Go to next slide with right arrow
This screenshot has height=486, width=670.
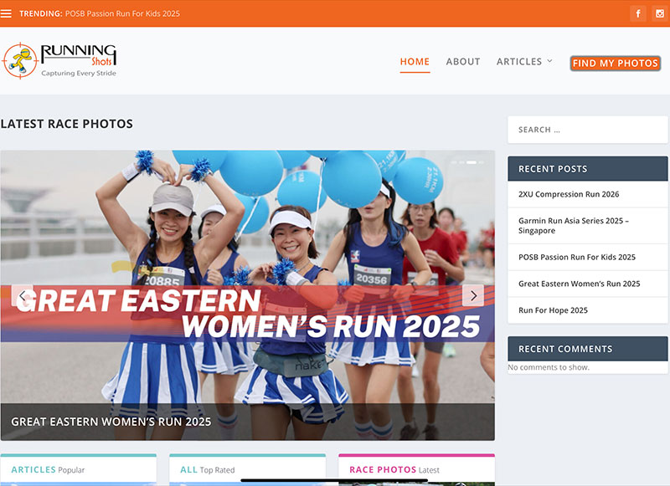473,295
